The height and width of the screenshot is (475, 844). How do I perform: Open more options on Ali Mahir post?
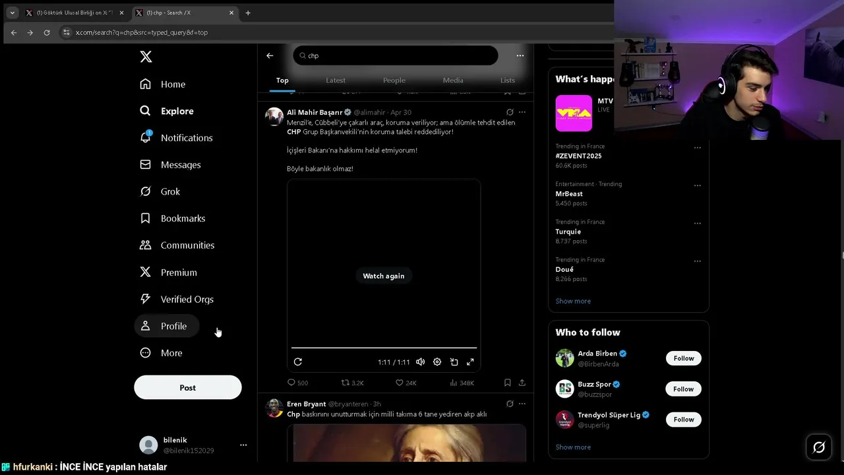[x=522, y=112]
